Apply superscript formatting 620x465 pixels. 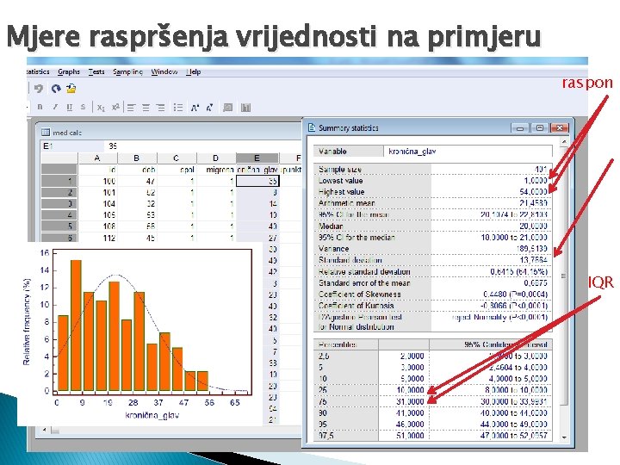click(x=115, y=107)
